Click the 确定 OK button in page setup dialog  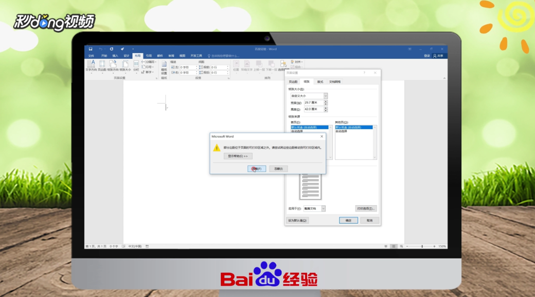[348, 221]
